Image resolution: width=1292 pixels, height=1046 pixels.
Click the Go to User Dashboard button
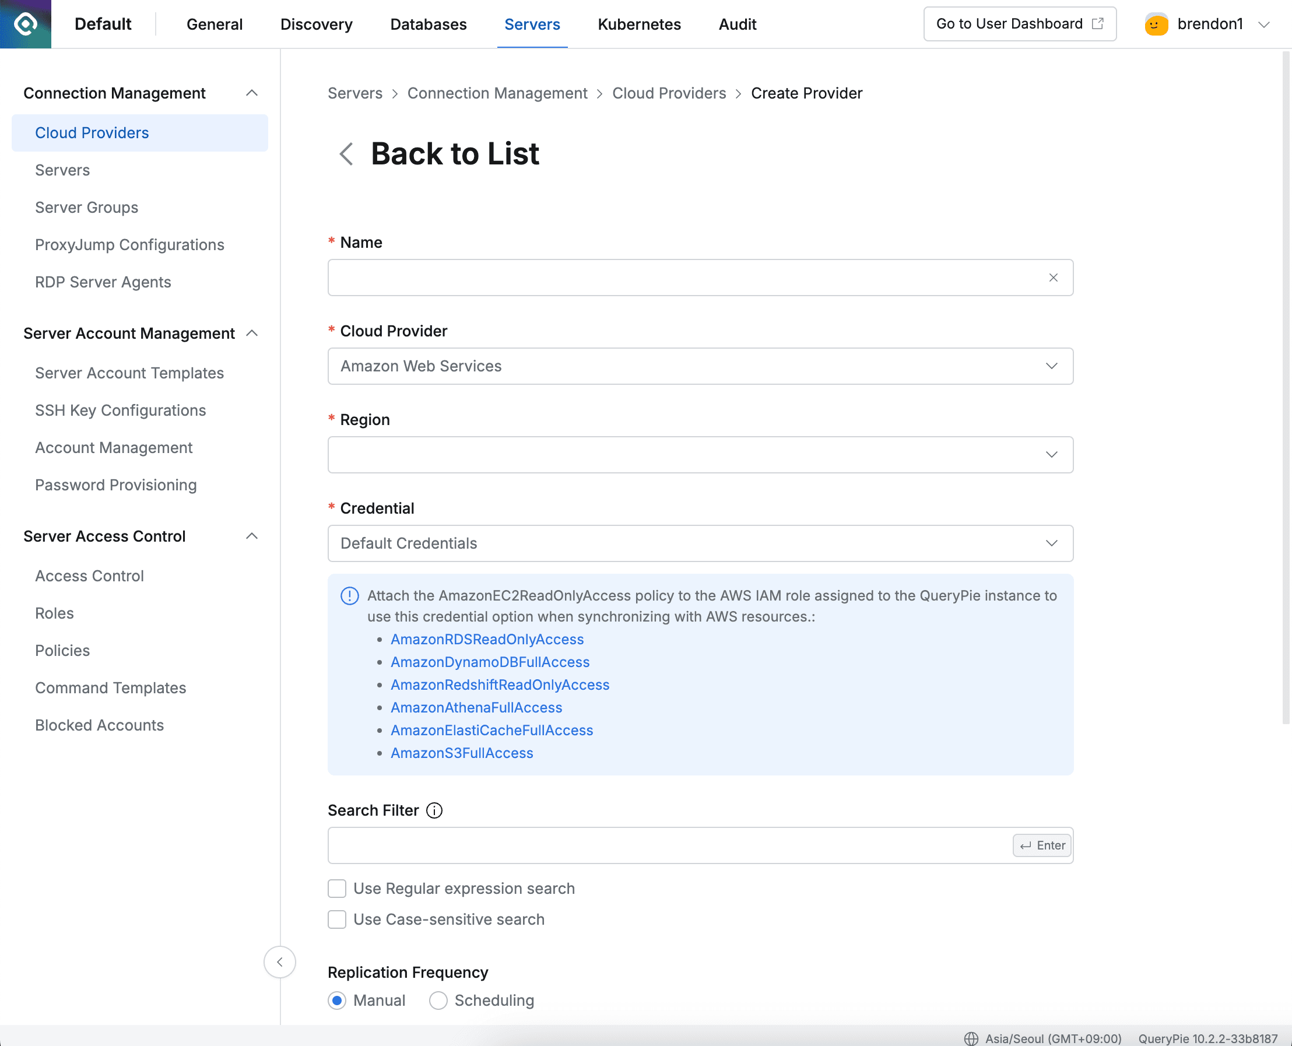1019,23
